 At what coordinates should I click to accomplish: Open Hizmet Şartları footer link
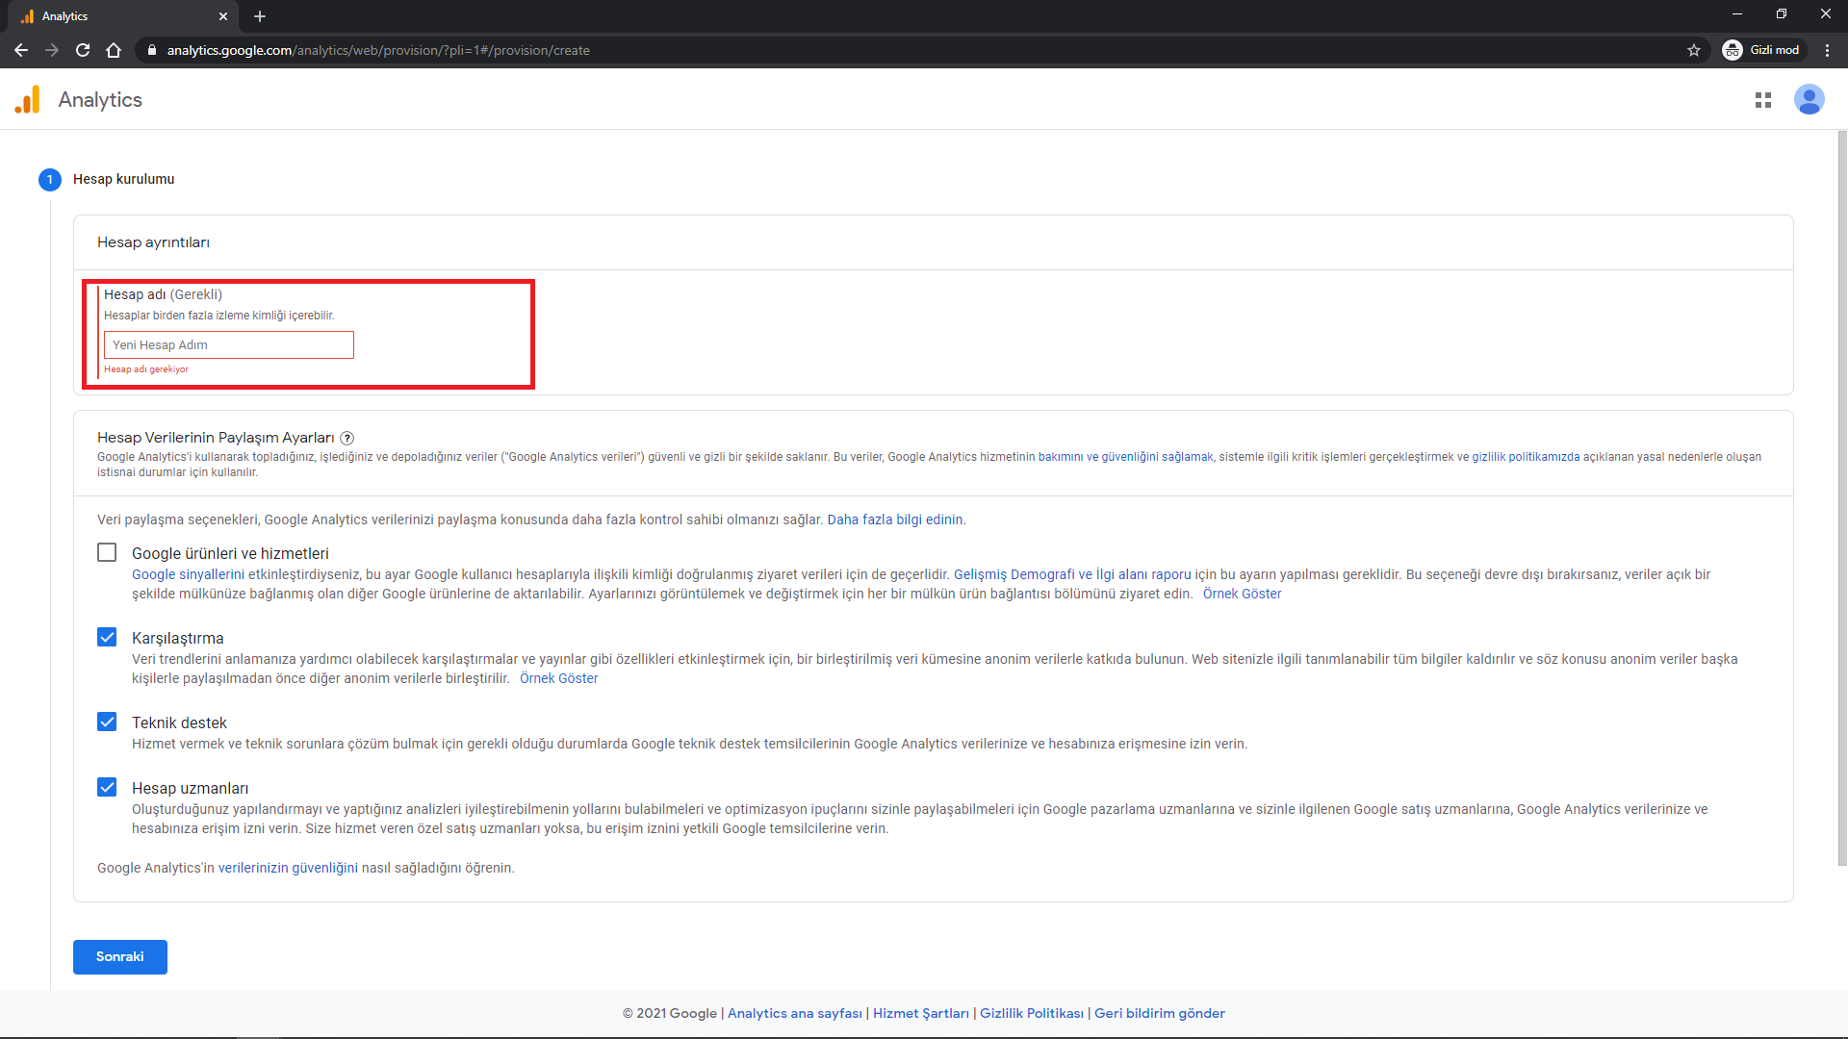(921, 1013)
